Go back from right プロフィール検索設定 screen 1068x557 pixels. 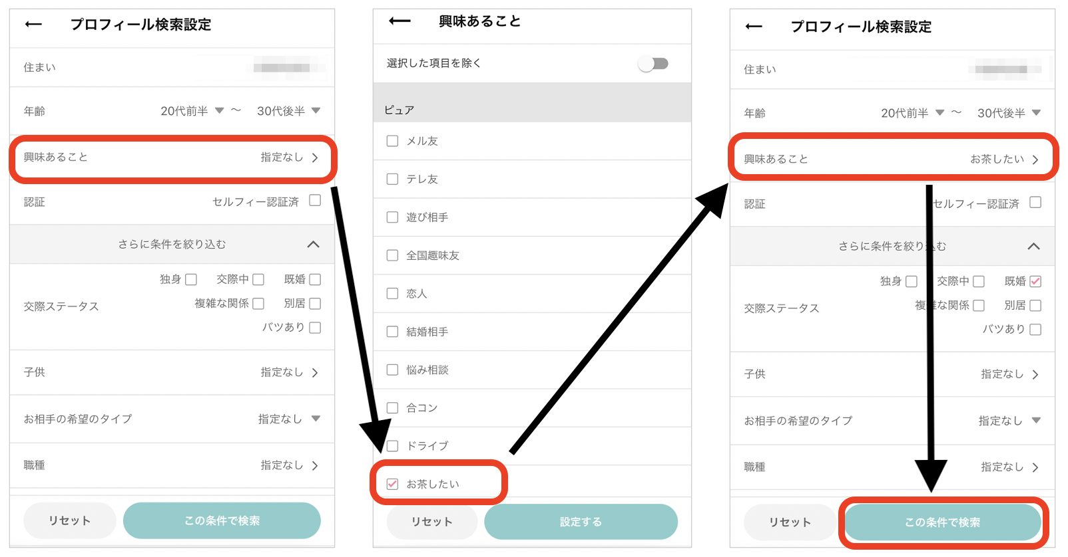click(754, 27)
